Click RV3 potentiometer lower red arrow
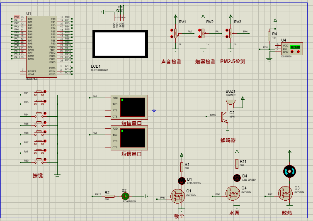Image resolution: width=313 pixels, height=221 pixels. pyautogui.click(x=227, y=37)
